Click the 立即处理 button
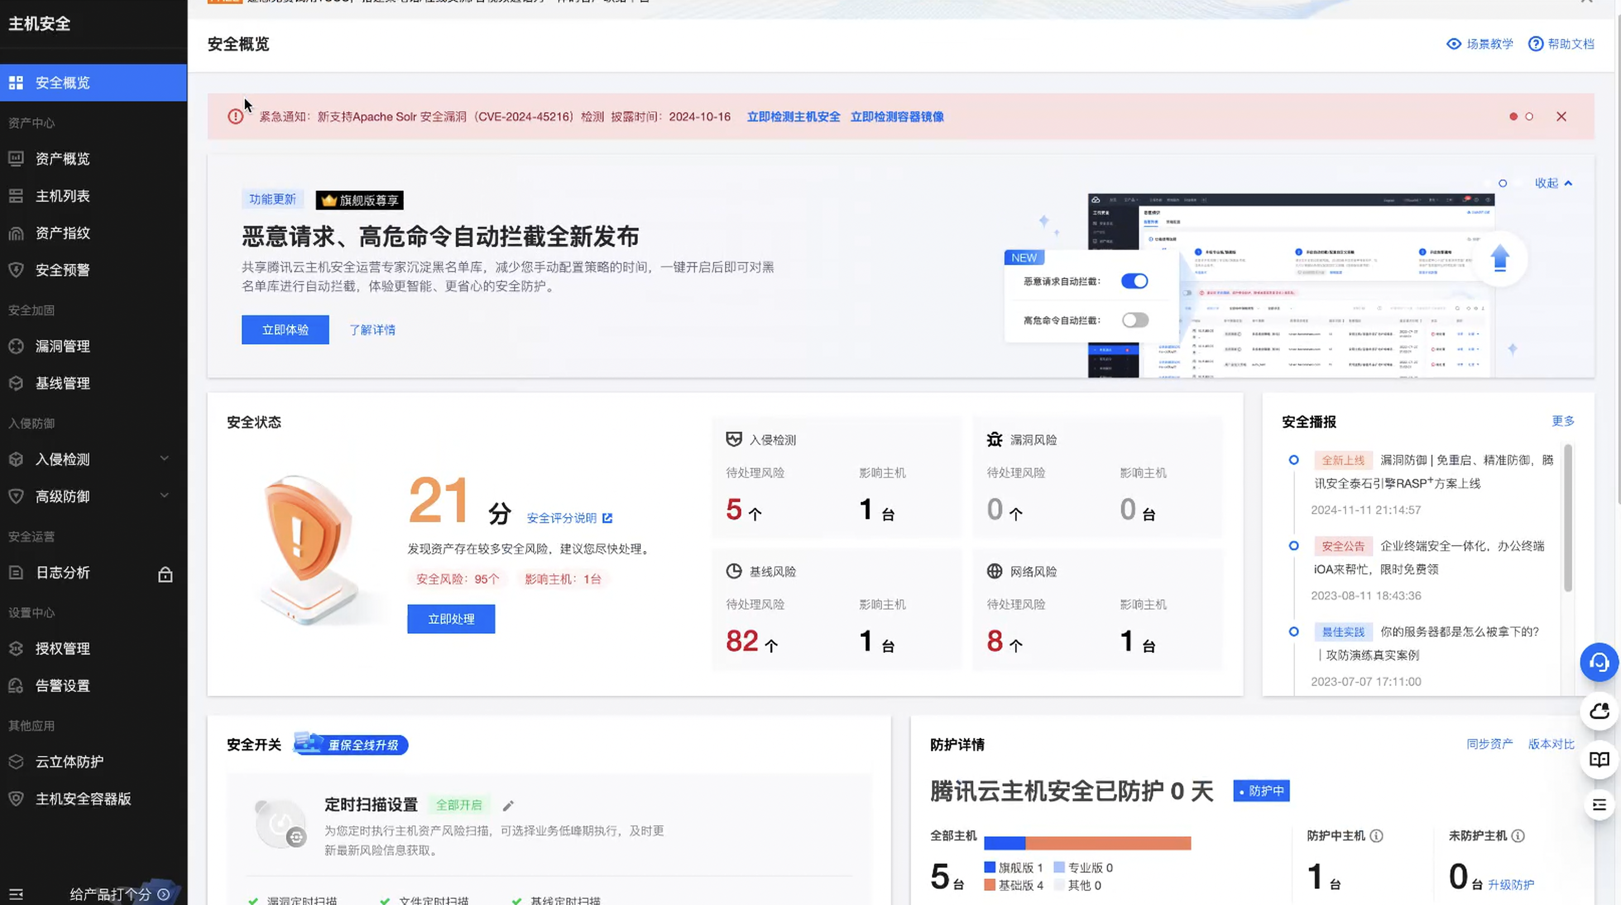1621x905 pixels. (450, 619)
